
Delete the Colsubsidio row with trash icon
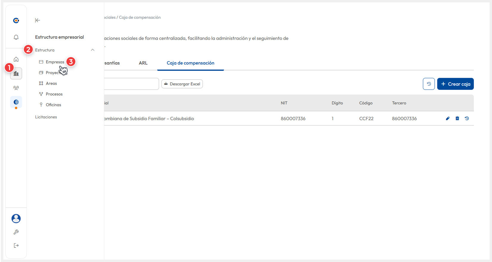click(457, 118)
